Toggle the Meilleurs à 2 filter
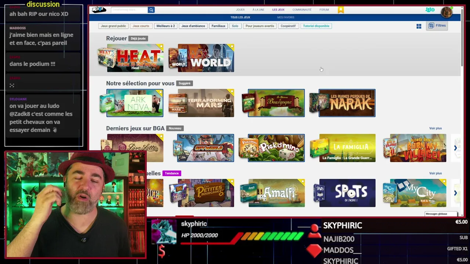Viewport: 470px width, 264px height. tap(166, 26)
